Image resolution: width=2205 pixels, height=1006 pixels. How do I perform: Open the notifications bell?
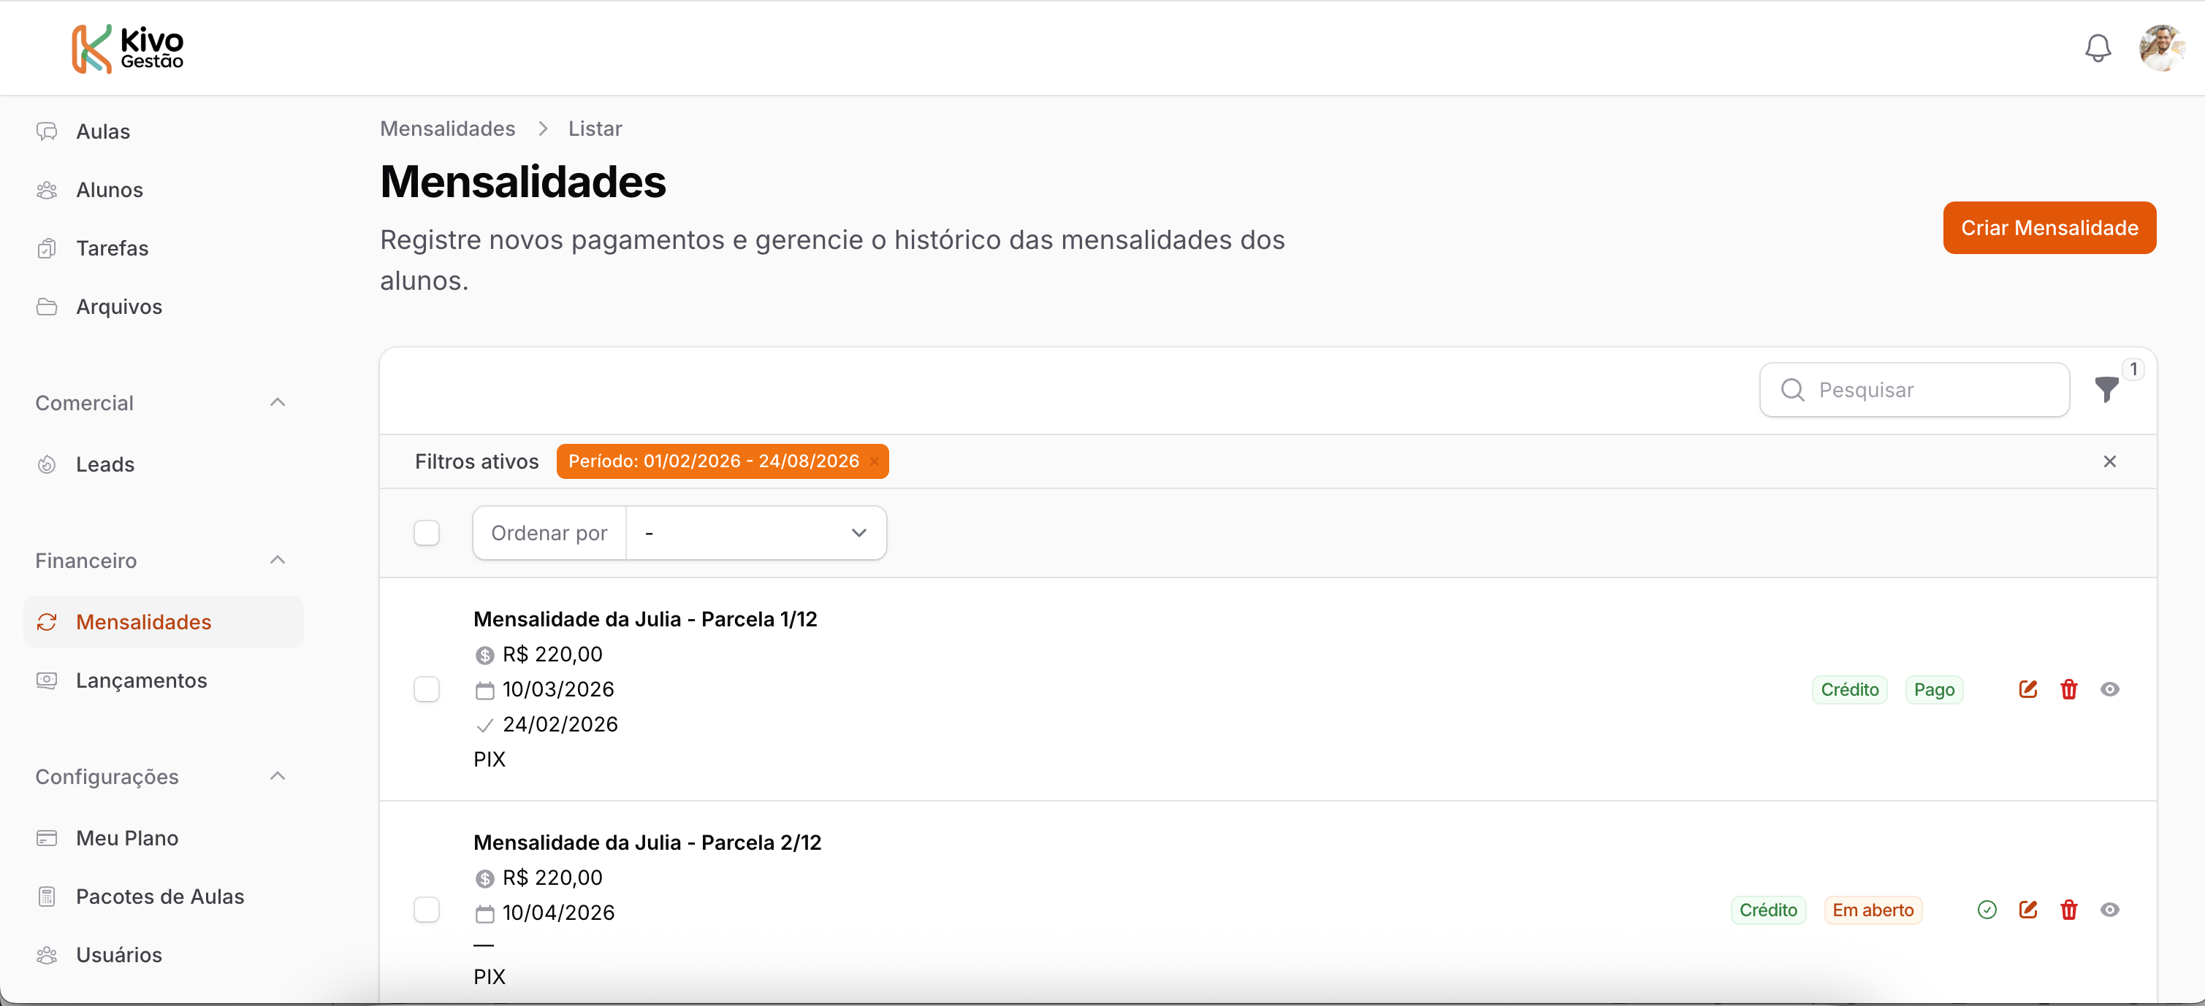2097,48
